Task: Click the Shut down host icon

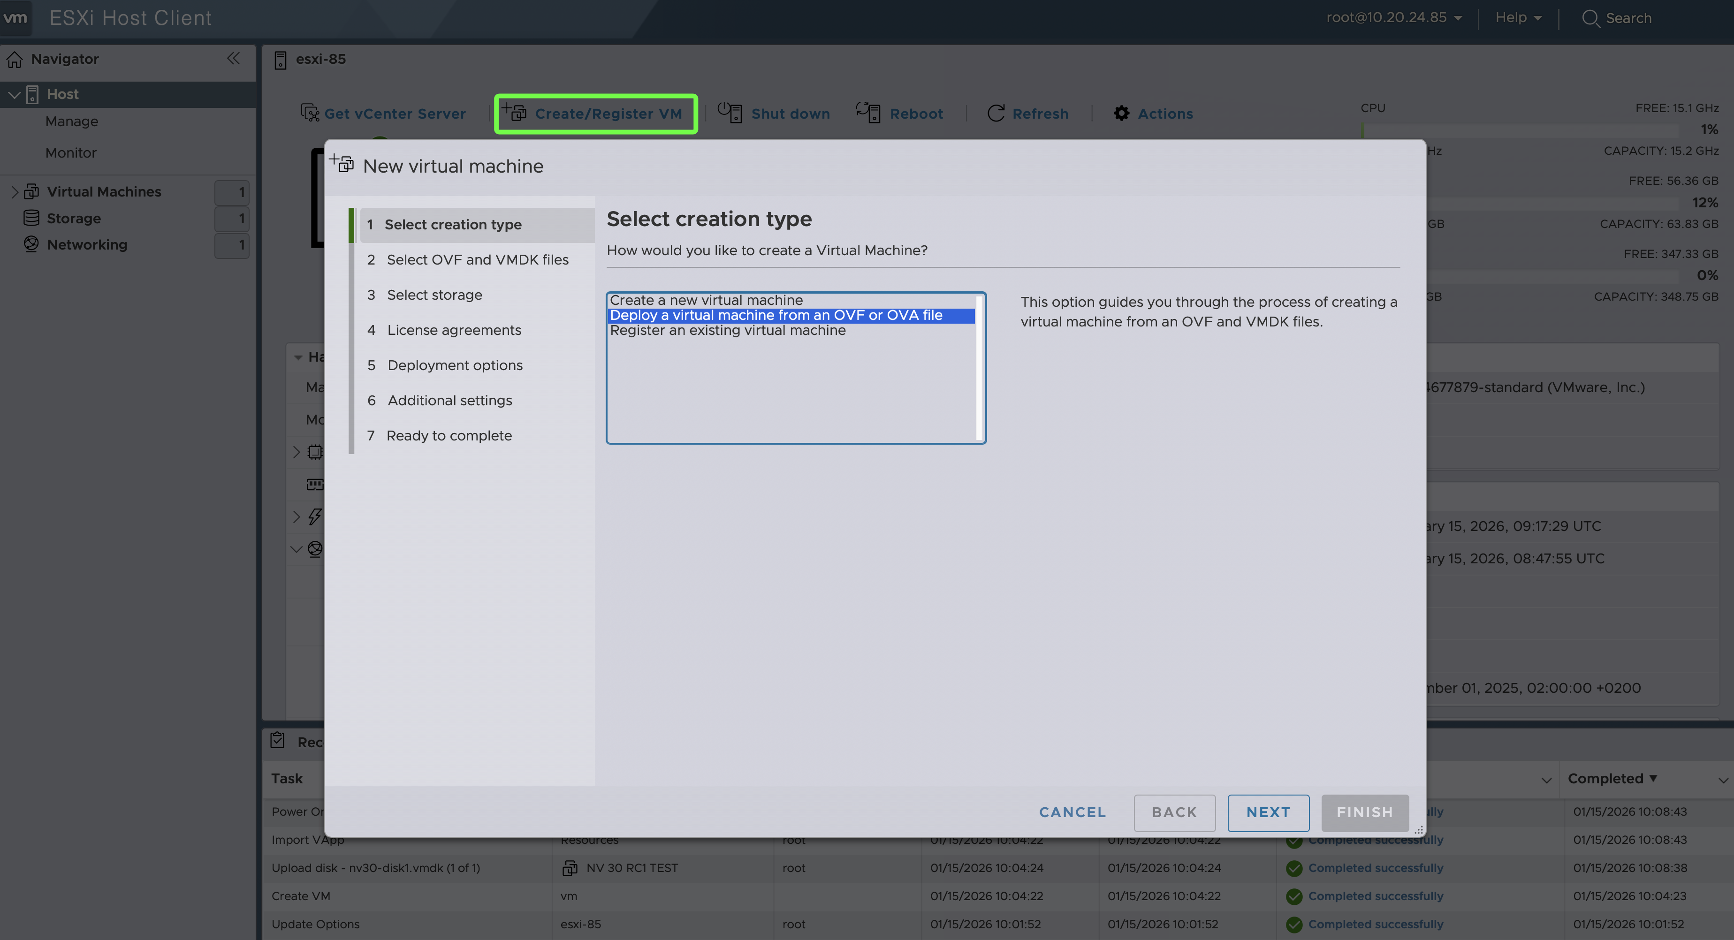Action: click(730, 113)
